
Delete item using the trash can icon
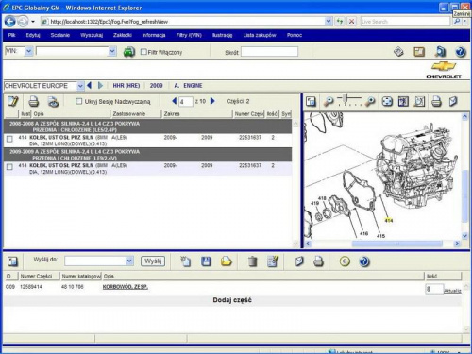click(x=253, y=261)
